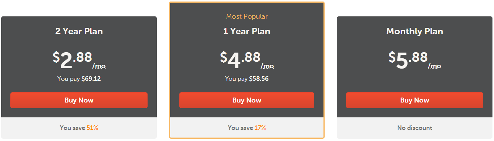Click the /mo abbreviation under $5.88
This screenshot has height=141, width=494.
tap(434, 66)
